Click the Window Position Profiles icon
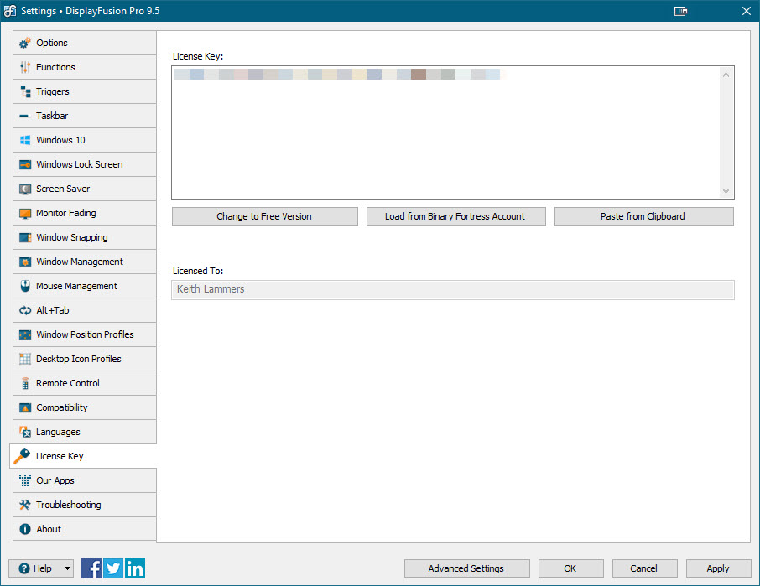 [x=25, y=334]
